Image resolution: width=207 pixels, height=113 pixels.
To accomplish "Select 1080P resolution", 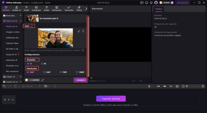I will coord(80,72).
